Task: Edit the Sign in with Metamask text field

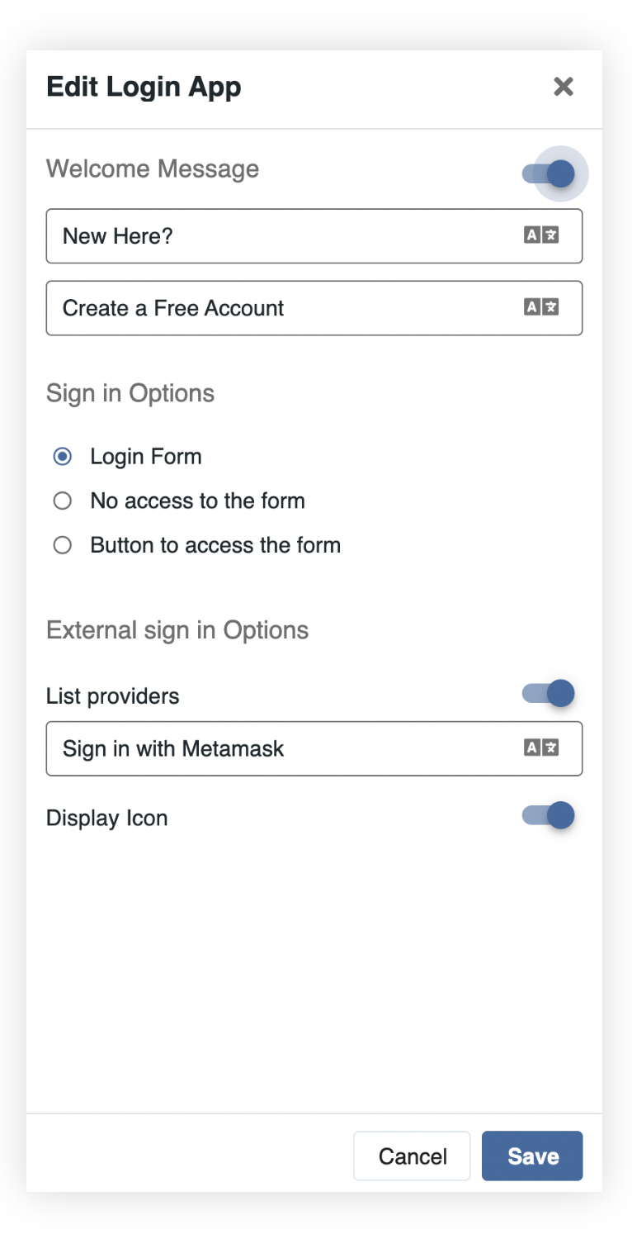Action: point(281,749)
